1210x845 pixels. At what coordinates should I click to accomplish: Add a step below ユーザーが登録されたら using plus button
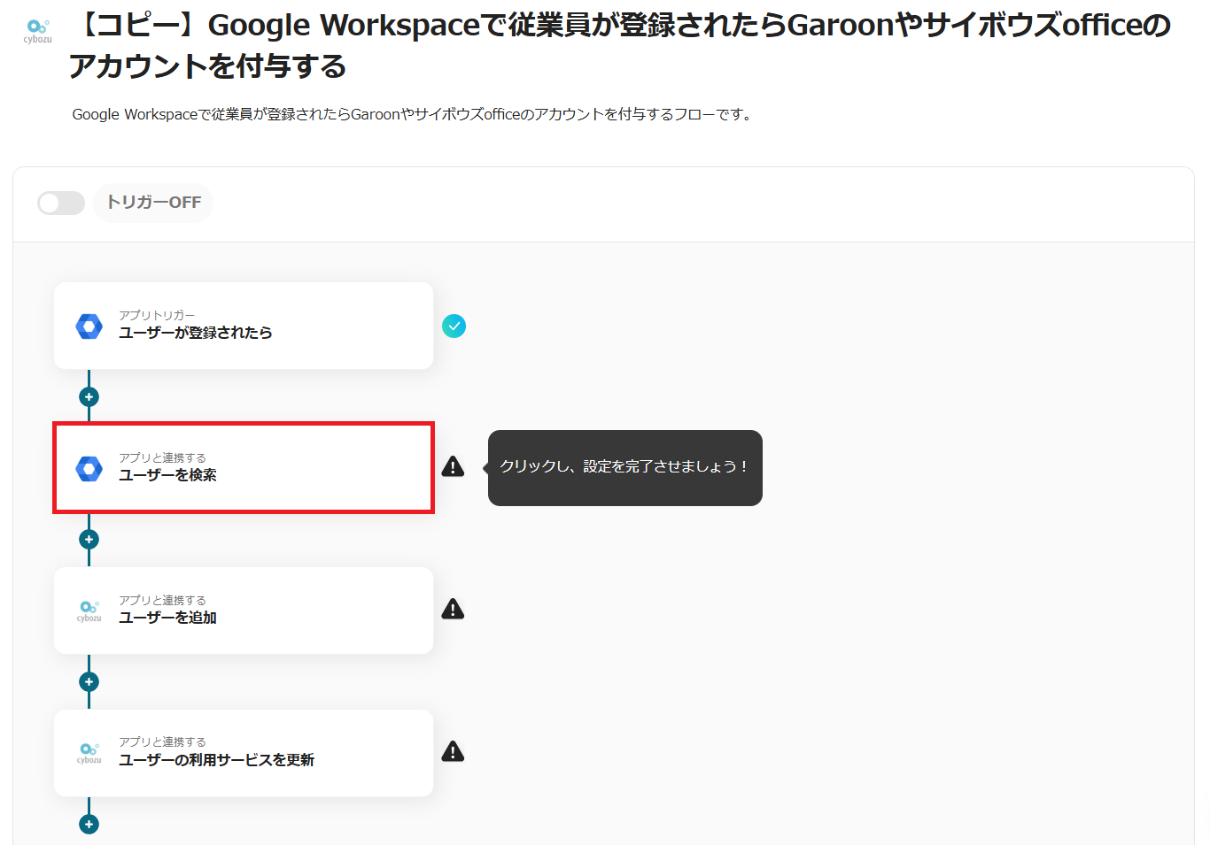coord(89,397)
